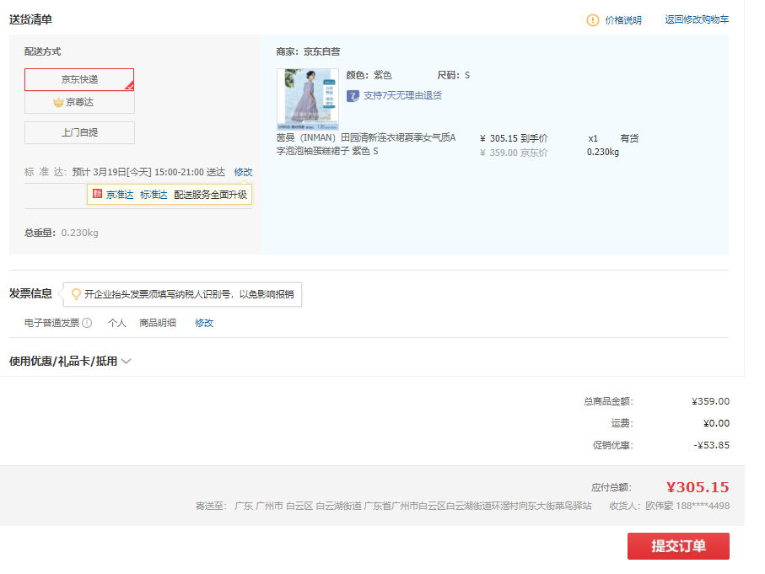The width and height of the screenshot is (765, 574).
Task: Click 修改 next to the delivery time
Action: [x=243, y=172]
